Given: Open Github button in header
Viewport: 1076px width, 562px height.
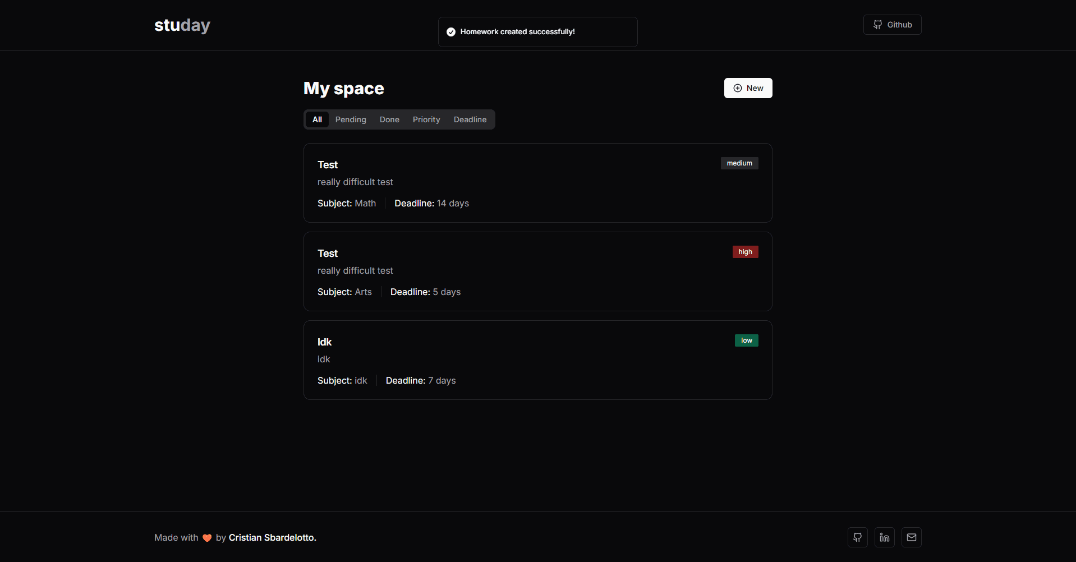Looking at the screenshot, I should tap(892, 25).
